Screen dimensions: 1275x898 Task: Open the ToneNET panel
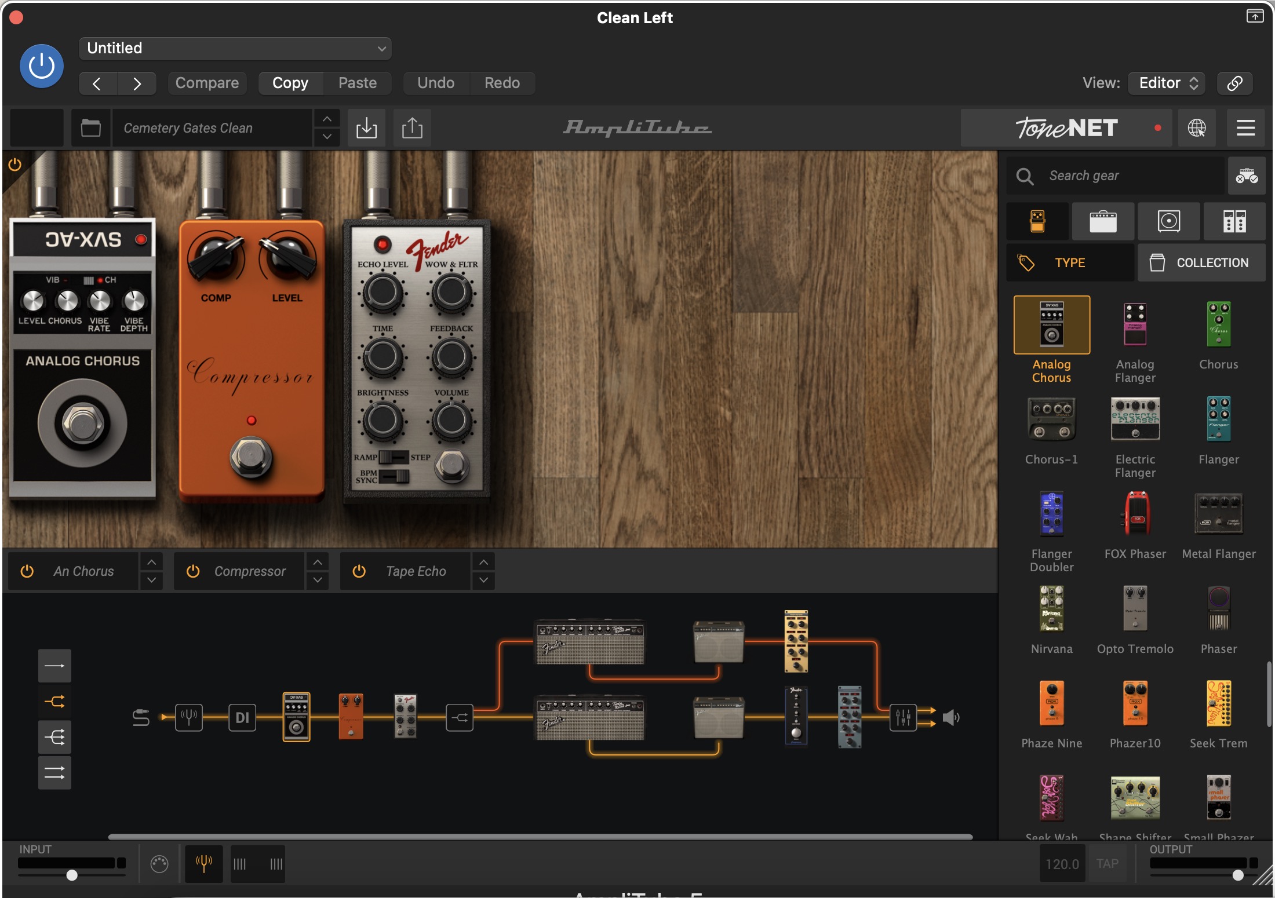[1066, 127]
